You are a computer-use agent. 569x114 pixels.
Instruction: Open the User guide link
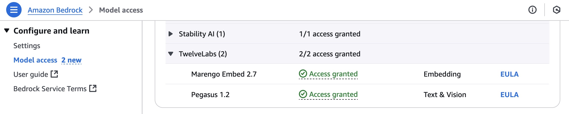(31, 74)
